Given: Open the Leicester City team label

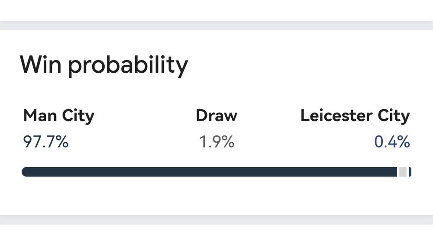Looking at the screenshot, I should 355,116.
